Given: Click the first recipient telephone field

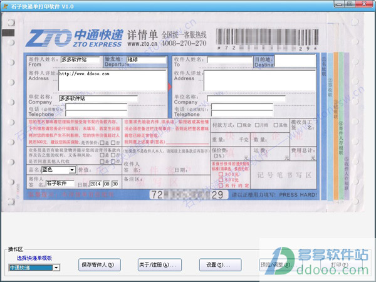Looking at the screenshot, I should point(242,107).
